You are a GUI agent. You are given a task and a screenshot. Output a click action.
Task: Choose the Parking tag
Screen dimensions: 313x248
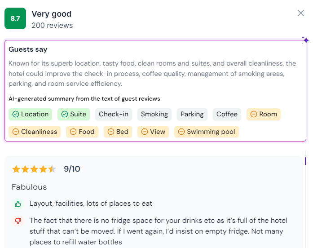click(192, 114)
